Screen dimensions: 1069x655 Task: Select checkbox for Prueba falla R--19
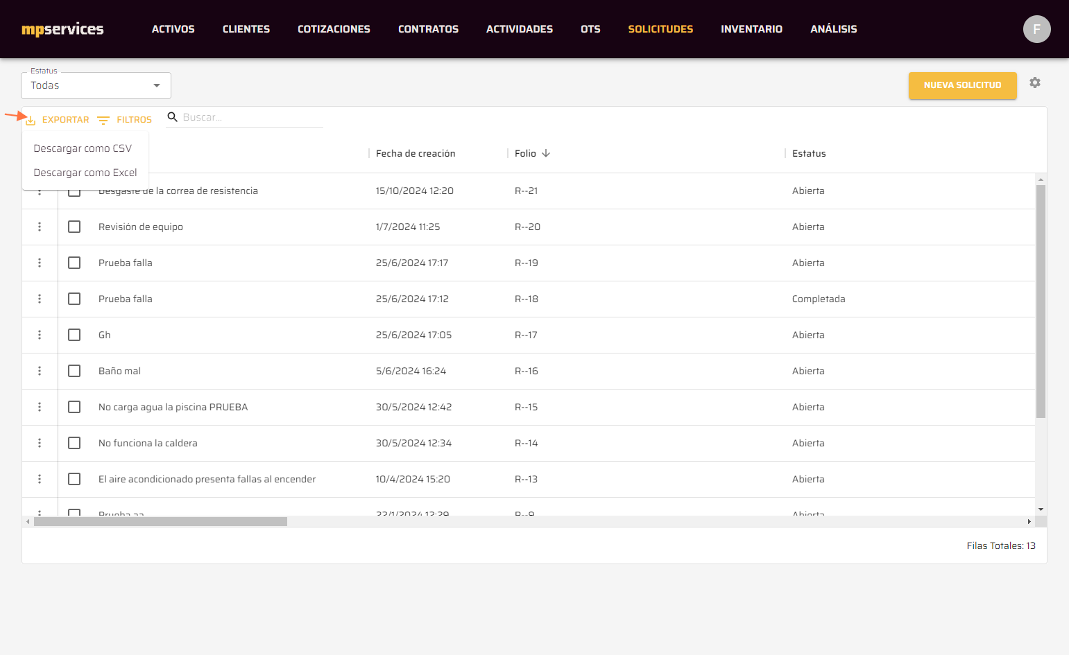[74, 263]
